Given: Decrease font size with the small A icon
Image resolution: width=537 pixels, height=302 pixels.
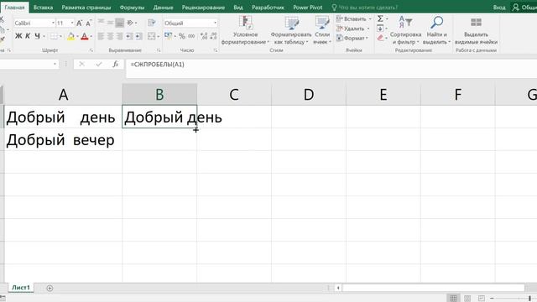Looking at the screenshot, I should coord(89,23).
